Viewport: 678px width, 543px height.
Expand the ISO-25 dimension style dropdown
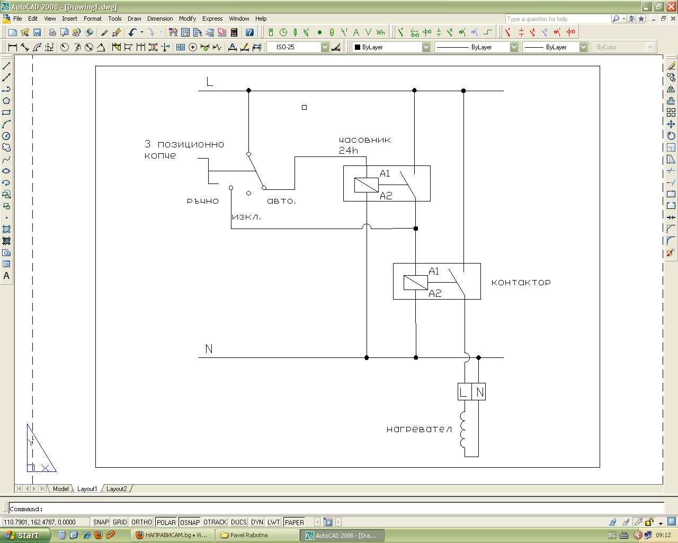pos(325,47)
